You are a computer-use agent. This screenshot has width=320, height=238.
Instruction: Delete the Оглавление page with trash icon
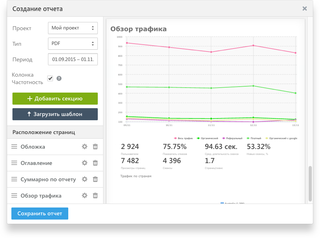[95, 163]
